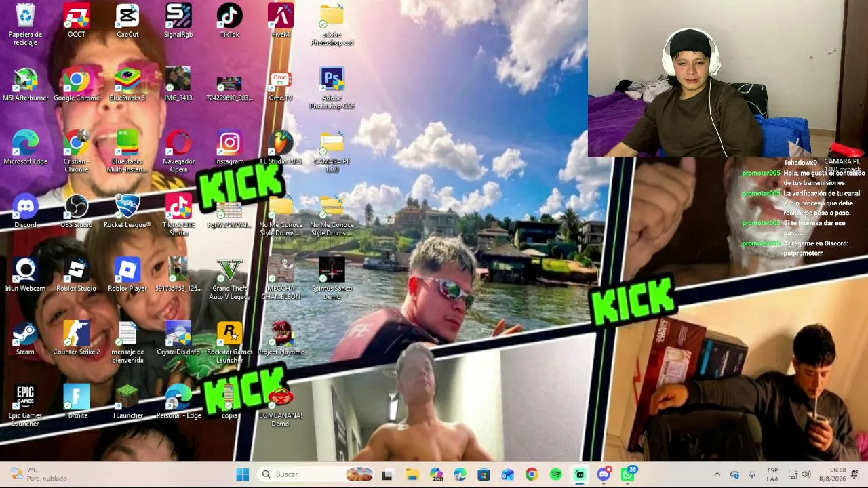Select the Ome.TV desktop icon
868x488 pixels.
point(281,84)
